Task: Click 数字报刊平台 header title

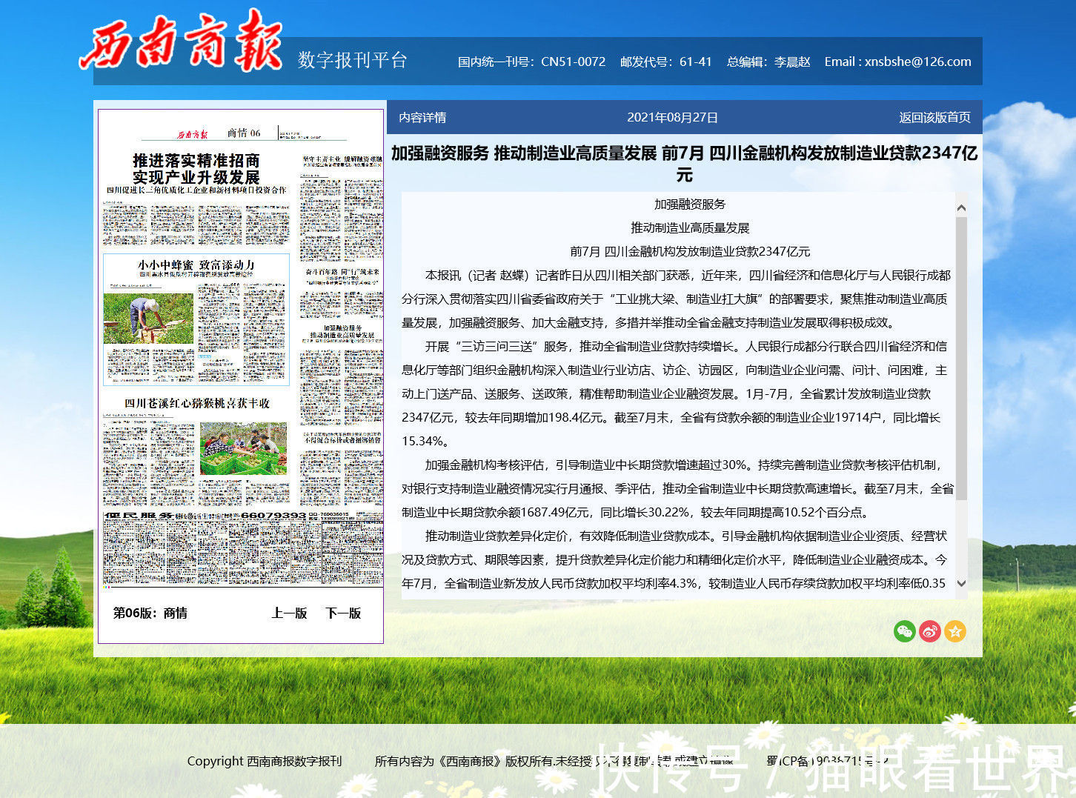Action: [x=353, y=60]
